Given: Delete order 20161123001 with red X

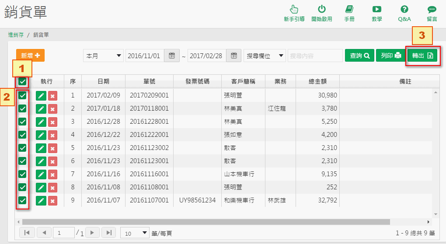Looking at the screenshot, I should click(52, 161).
